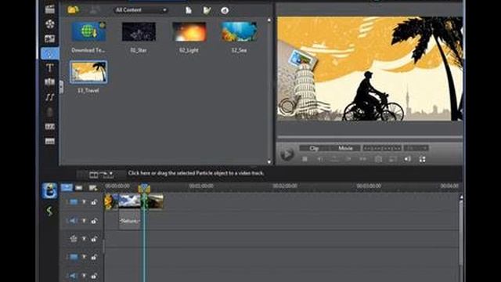The height and width of the screenshot is (282, 501).
Task: Click the Fast Forward button
Action: (x=363, y=159)
